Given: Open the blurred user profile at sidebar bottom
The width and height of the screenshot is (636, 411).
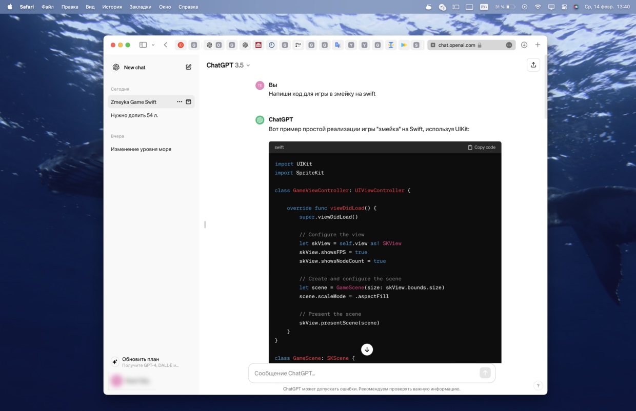Looking at the screenshot, I should [151, 381].
